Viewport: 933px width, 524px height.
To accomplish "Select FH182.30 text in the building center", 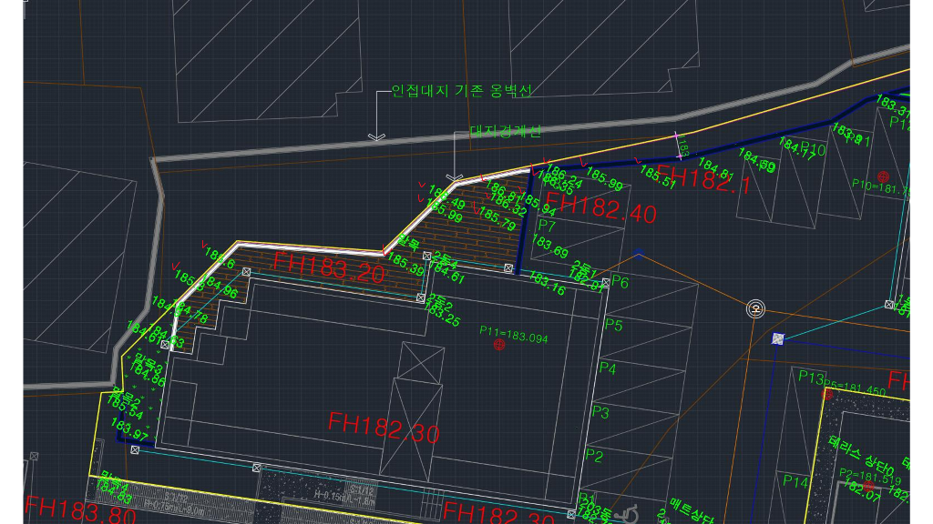I will click(384, 426).
